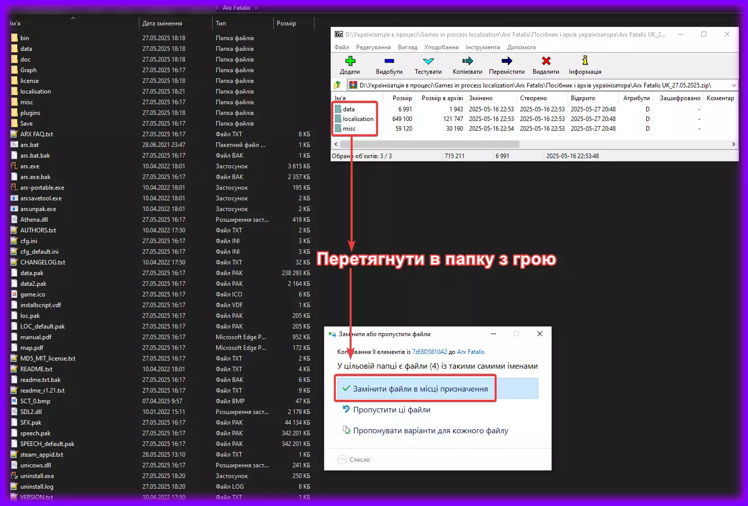This screenshot has width=748, height=506.
Task: Select the localisation folder icon in Explorer
Action: click(x=14, y=92)
